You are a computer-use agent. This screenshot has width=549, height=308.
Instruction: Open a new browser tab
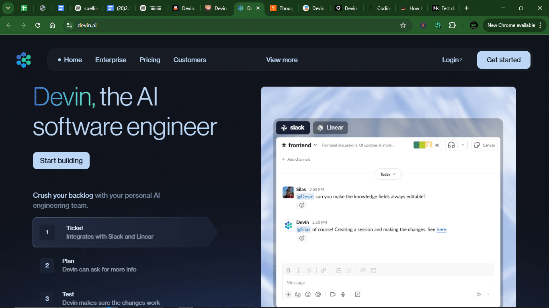(466, 8)
